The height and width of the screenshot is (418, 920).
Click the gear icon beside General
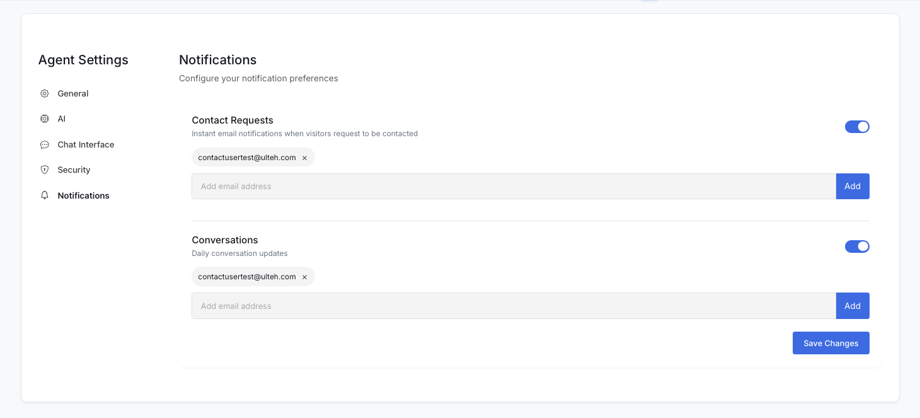44,93
